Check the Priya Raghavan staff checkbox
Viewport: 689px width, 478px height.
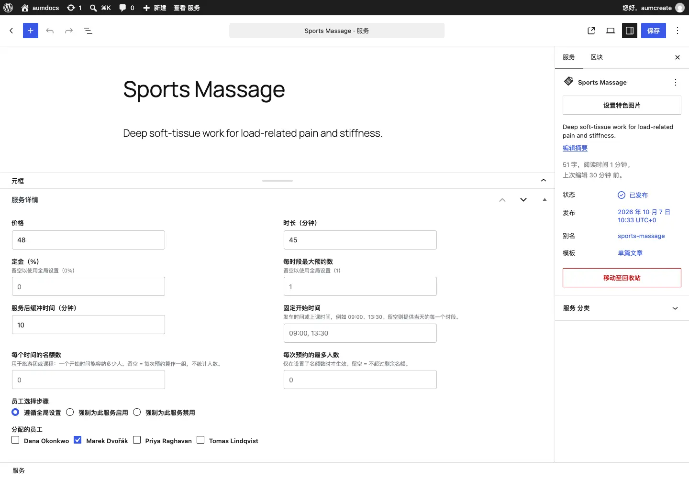pyautogui.click(x=137, y=440)
